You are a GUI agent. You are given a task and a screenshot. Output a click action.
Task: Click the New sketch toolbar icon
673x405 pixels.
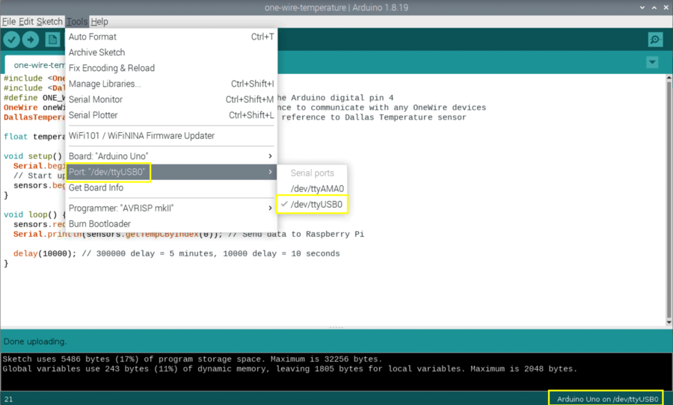click(x=52, y=40)
